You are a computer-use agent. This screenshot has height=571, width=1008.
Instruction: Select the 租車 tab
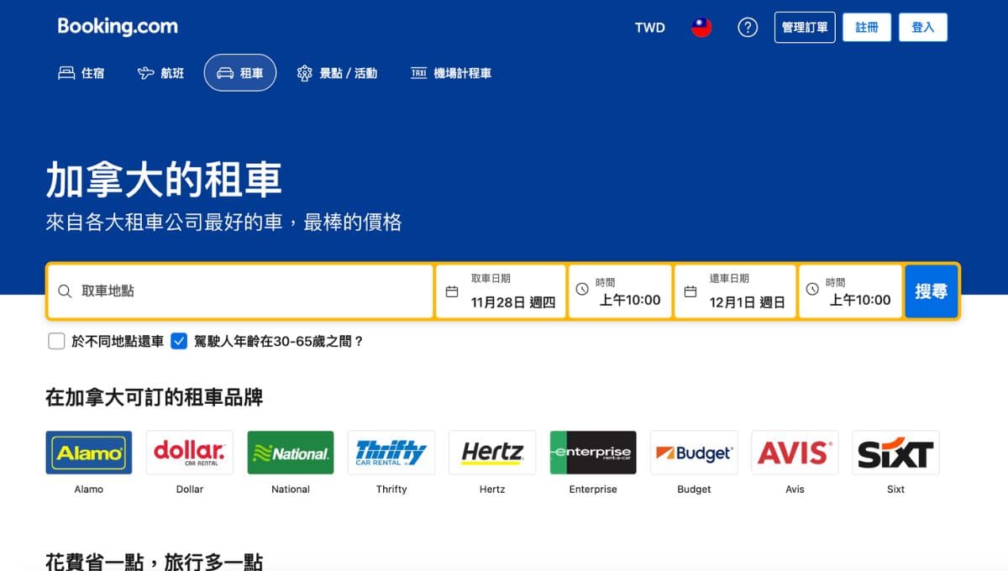240,73
